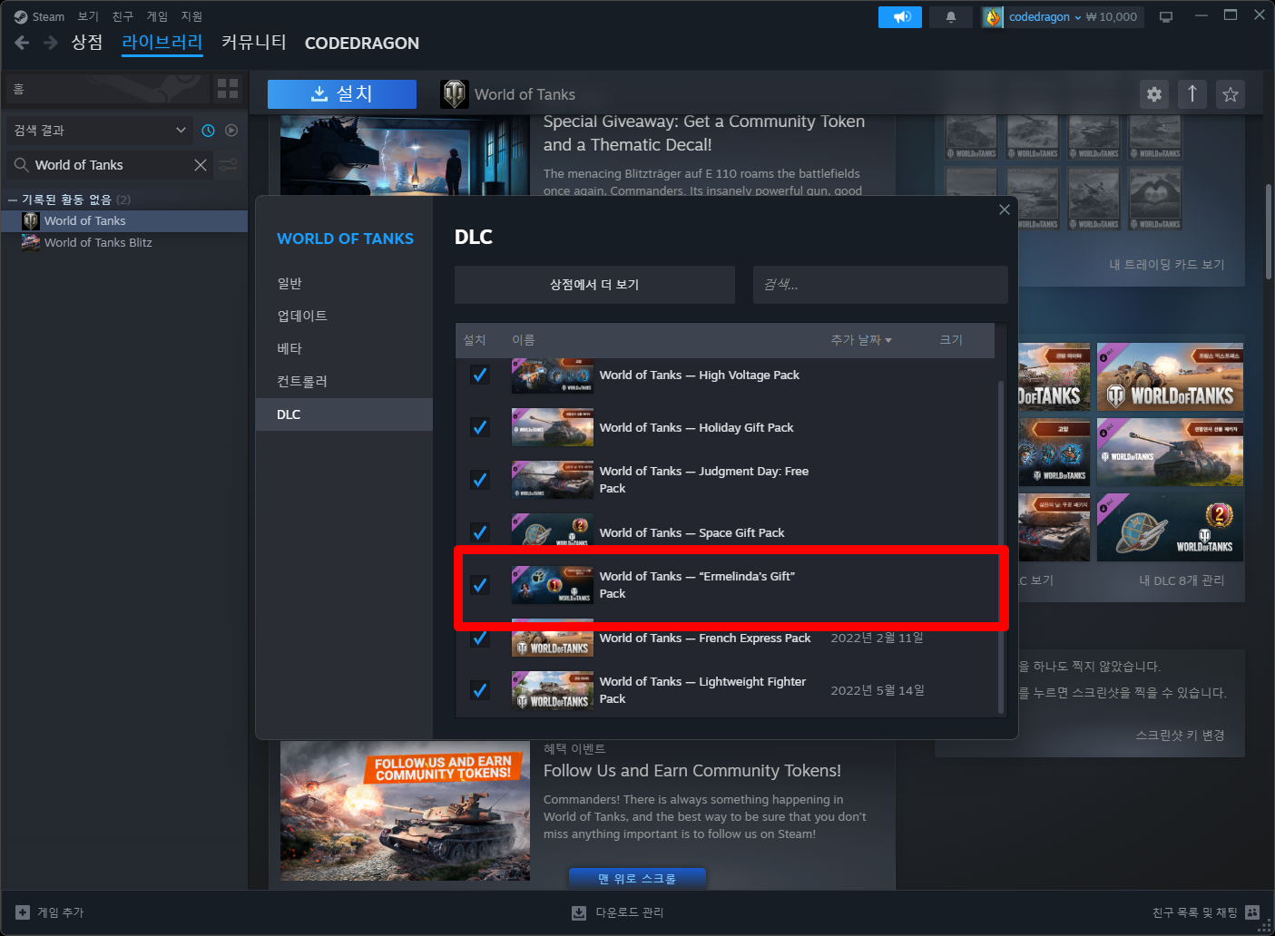Toggle Space Gift Pack checkbox
The height and width of the screenshot is (936, 1275).
point(480,532)
